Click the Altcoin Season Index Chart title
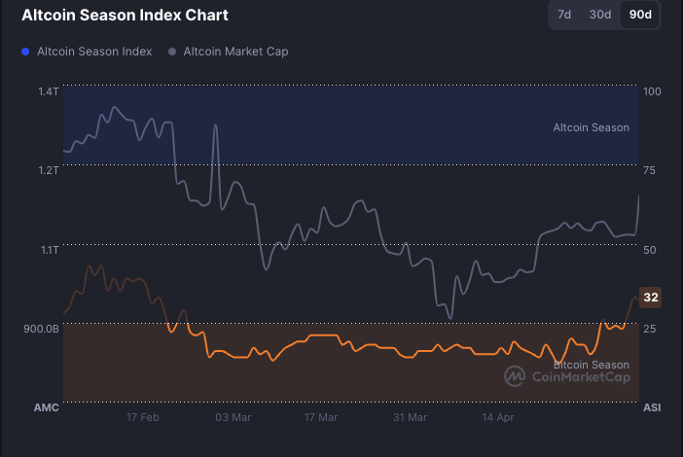Screen dimensions: 683x457 [x=125, y=16]
